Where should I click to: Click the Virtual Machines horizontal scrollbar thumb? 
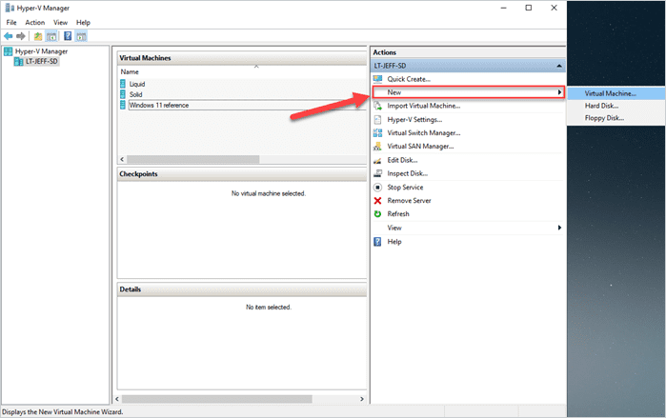(193, 159)
